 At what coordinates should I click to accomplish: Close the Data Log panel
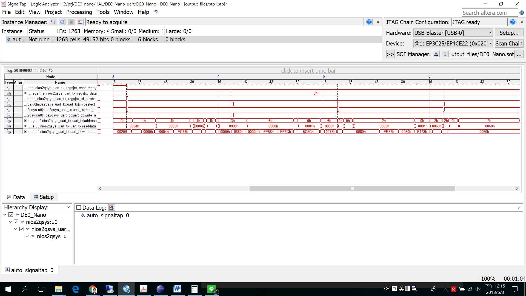tap(519, 208)
